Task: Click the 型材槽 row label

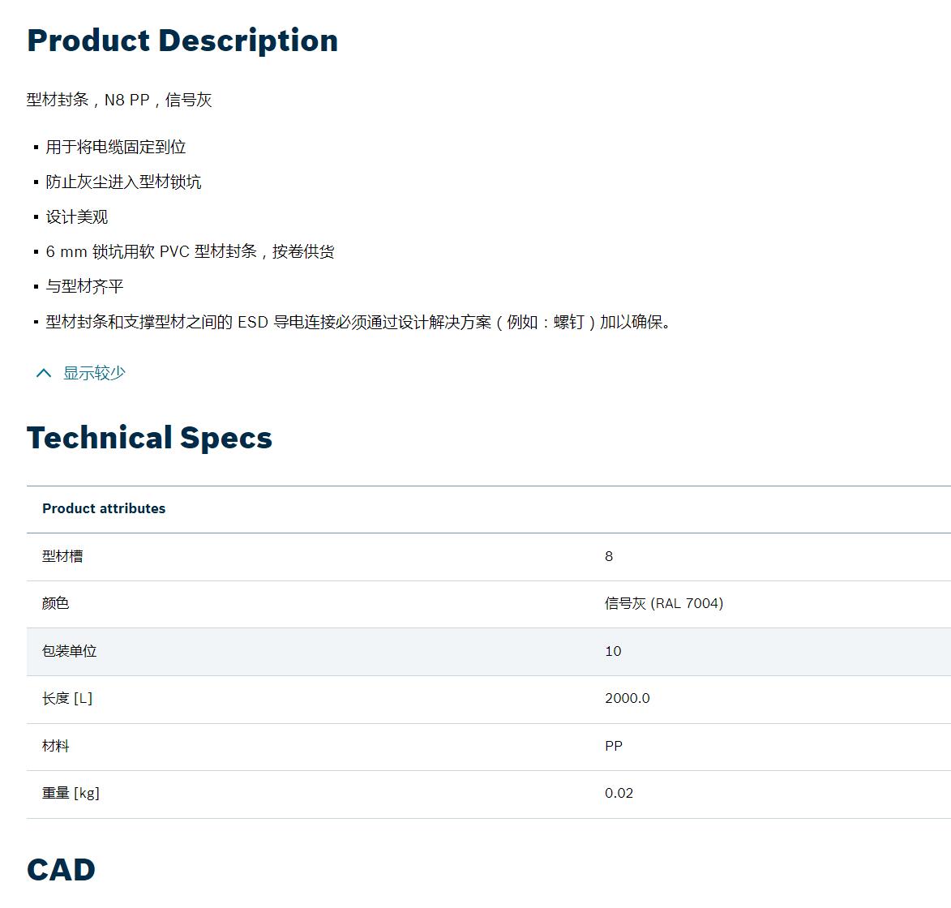Action: pos(62,556)
